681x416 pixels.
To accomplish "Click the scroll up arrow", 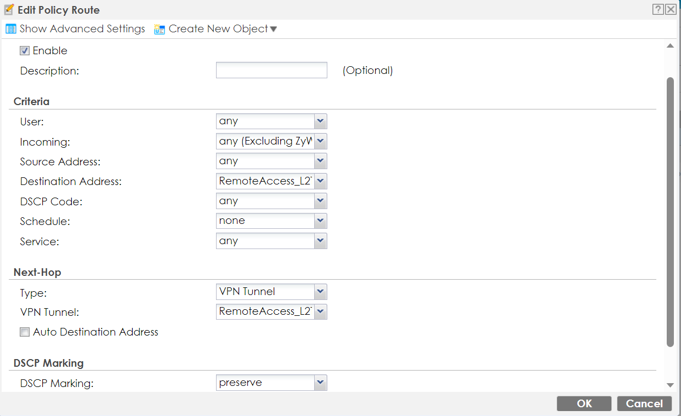I will (x=670, y=46).
